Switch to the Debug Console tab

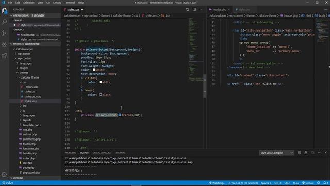[x=102, y=153]
